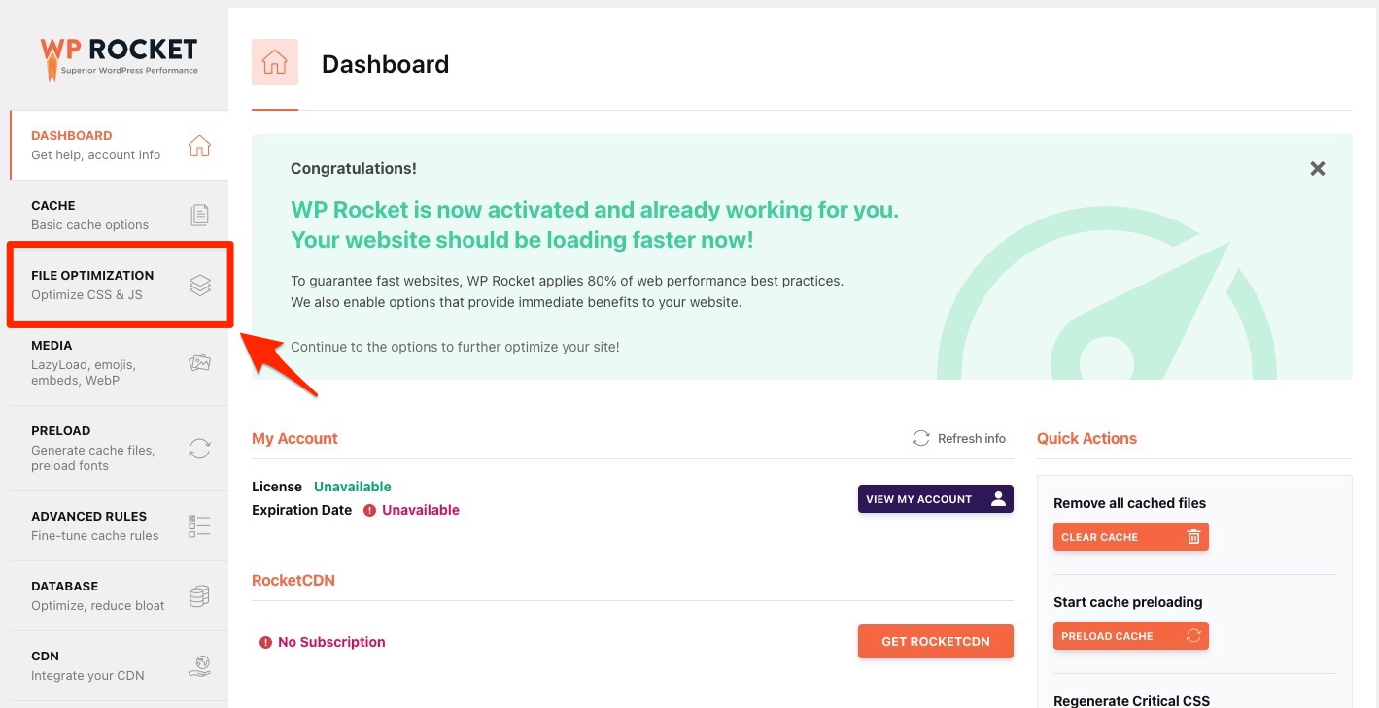Click Refresh info link

[959, 439]
